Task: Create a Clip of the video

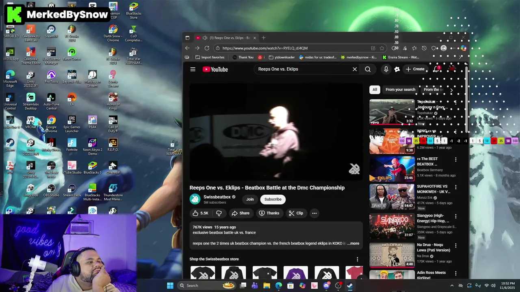Action: (x=296, y=213)
